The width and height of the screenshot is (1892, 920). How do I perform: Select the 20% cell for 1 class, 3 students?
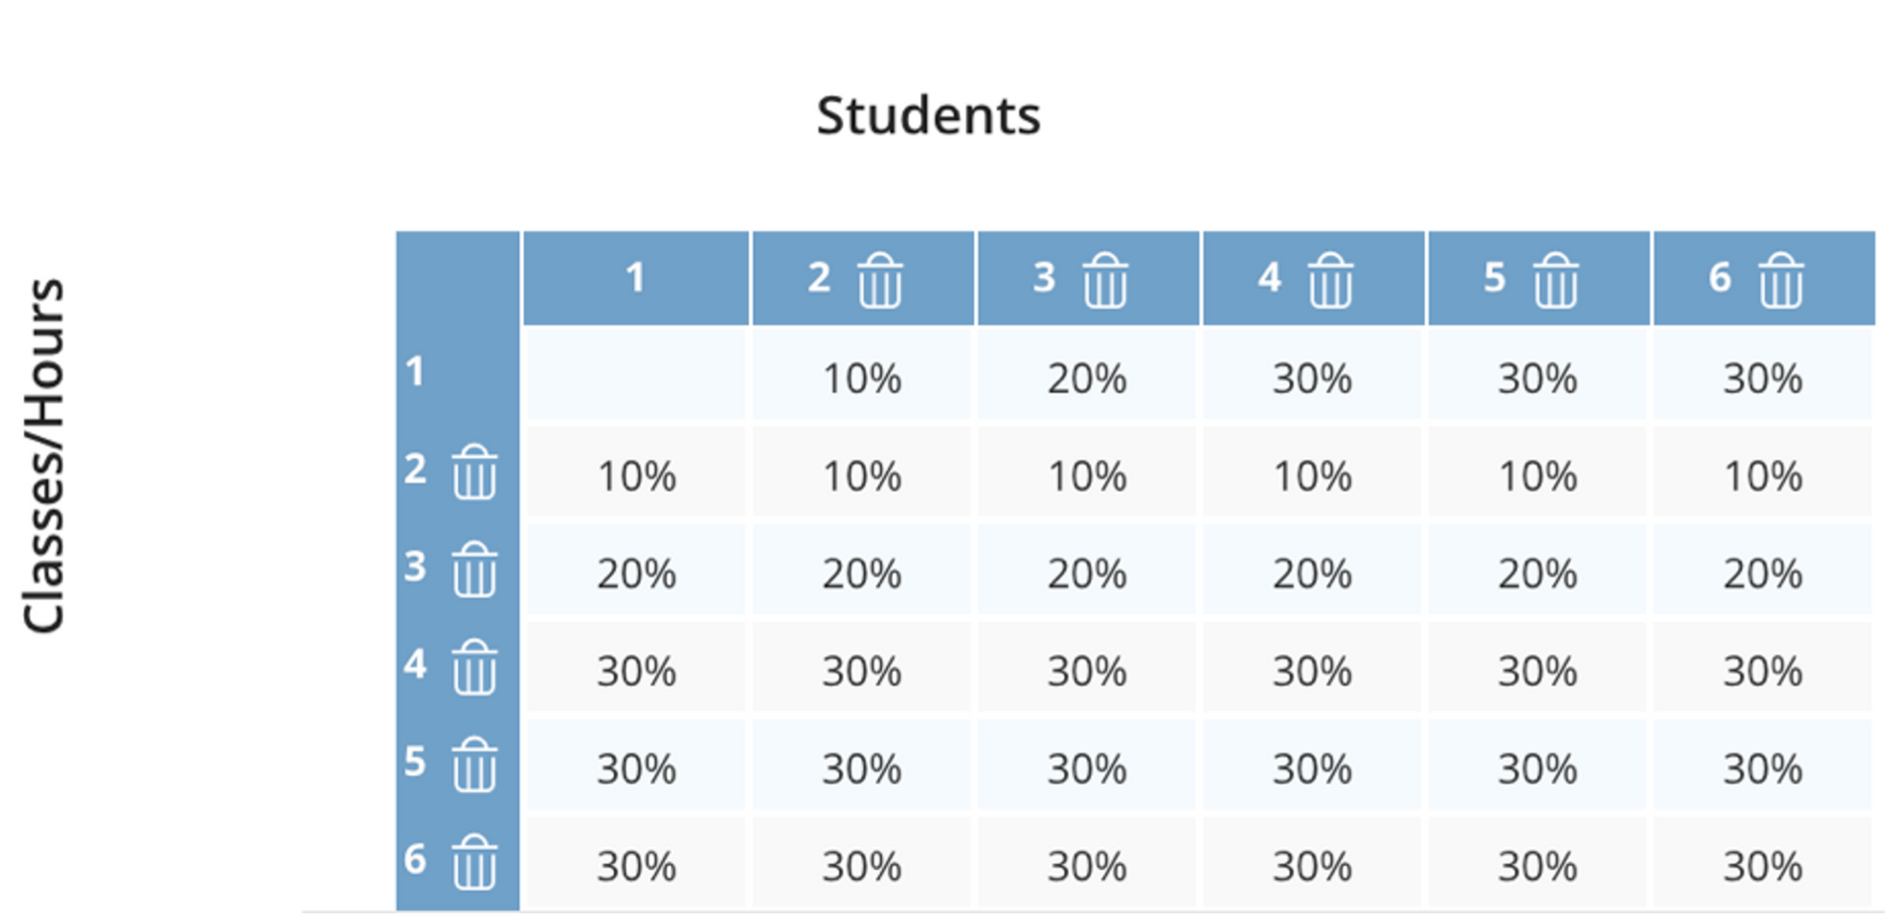(1087, 378)
